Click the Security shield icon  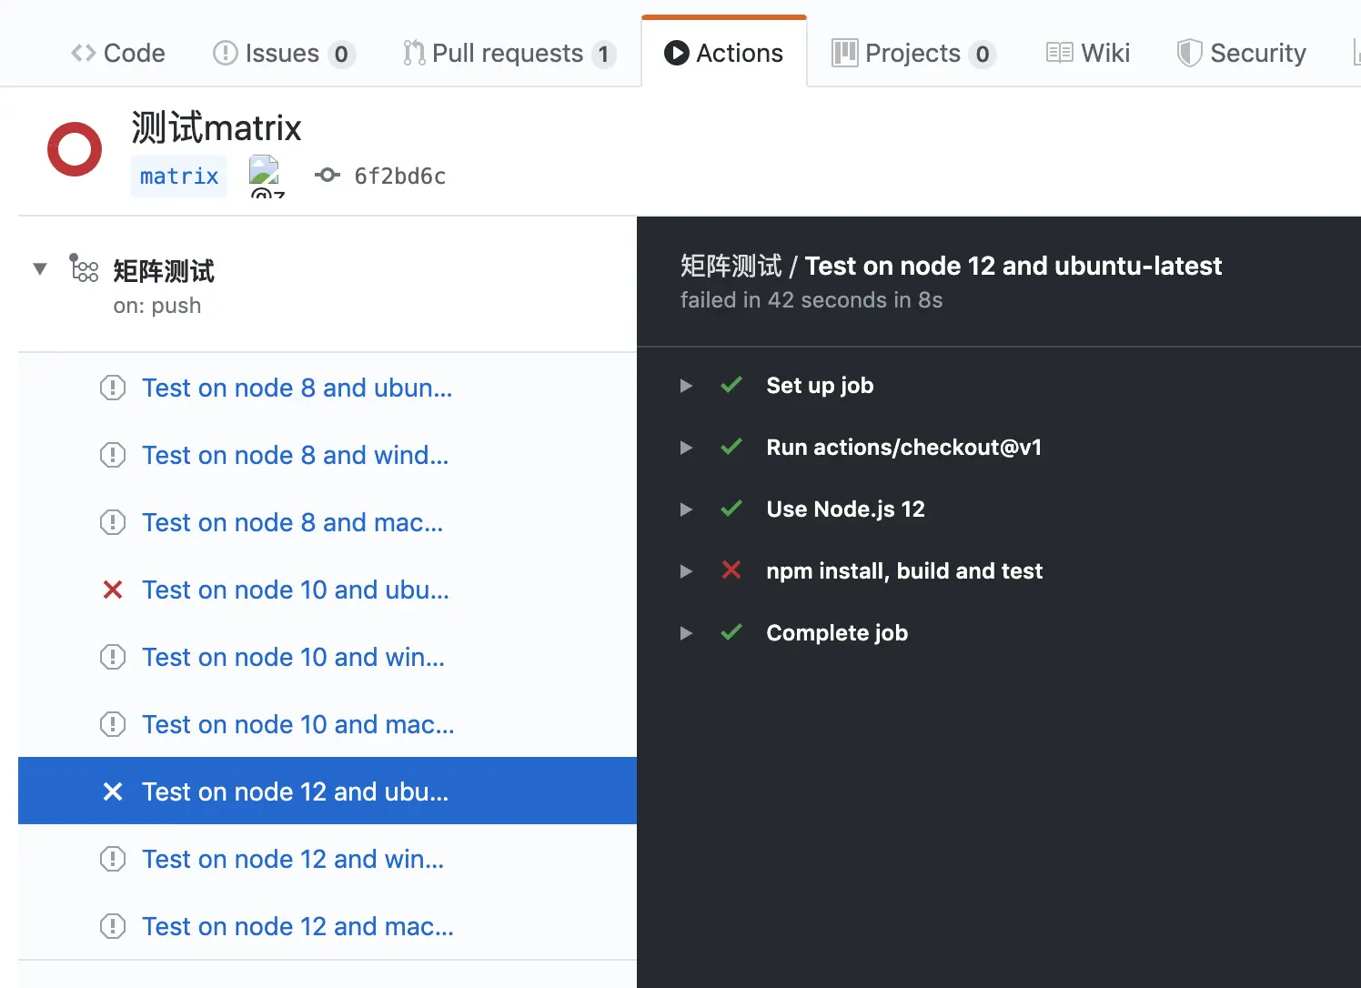tap(1189, 53)
